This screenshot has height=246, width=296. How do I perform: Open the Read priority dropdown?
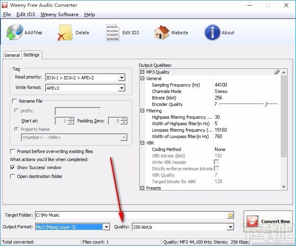[x=122, y=77]
